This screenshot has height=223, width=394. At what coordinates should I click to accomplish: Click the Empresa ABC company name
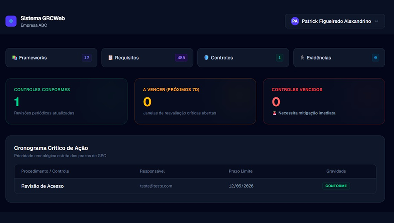point(34,25)
